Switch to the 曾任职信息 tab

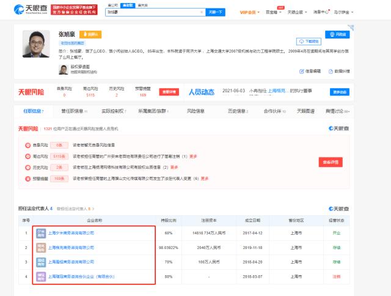click(x=75, y=111)
